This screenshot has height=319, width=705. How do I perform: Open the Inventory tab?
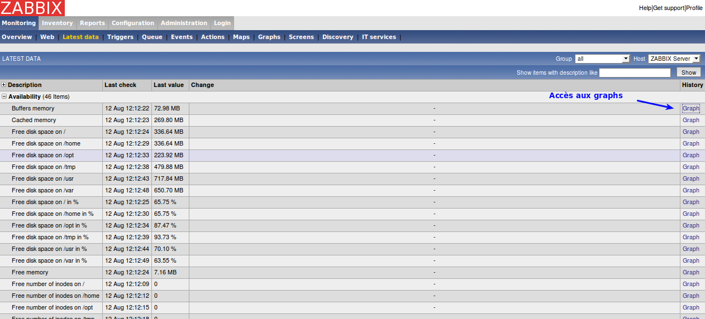click(57, 23)
